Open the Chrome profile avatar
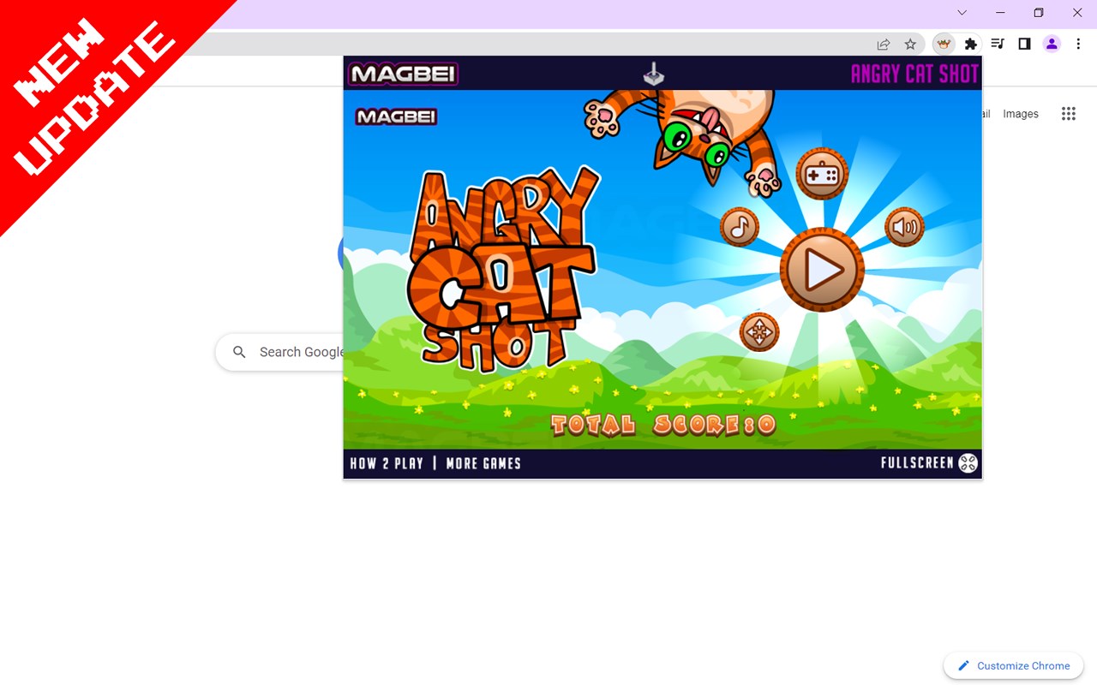 (x=1052, y=44)
